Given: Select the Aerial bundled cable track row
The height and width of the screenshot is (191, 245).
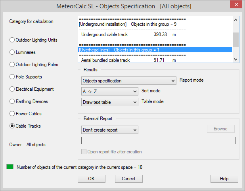Looking at the screenshot, I should [155, 60].
